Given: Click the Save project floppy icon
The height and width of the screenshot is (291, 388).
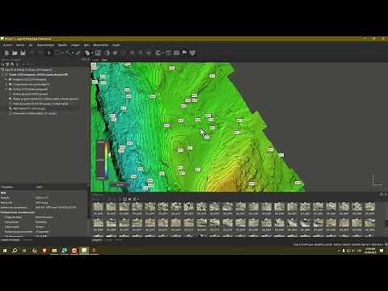Looking at the screenshot, I should (23, 53).
